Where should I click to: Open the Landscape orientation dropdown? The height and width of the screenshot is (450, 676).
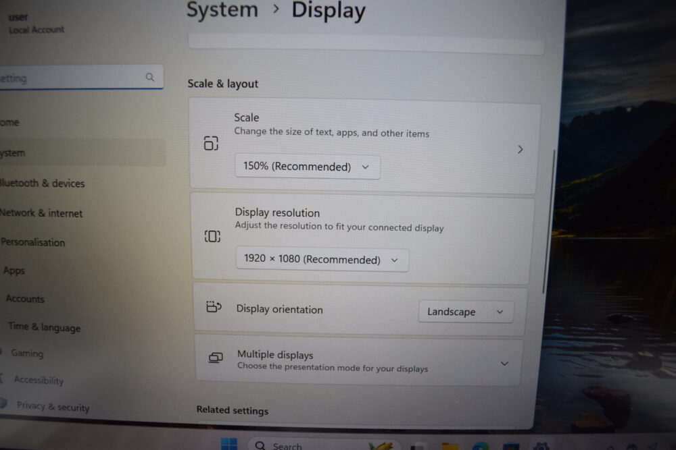click(466, 312)
